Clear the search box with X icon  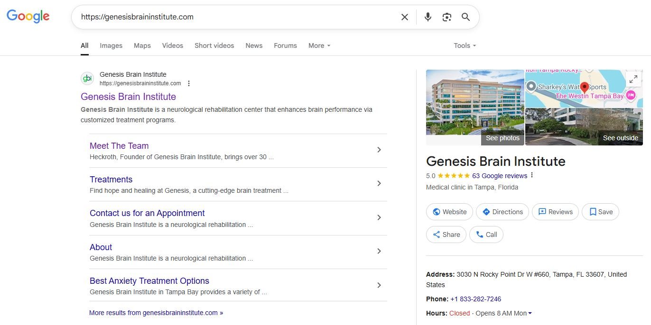coord(404,17)
